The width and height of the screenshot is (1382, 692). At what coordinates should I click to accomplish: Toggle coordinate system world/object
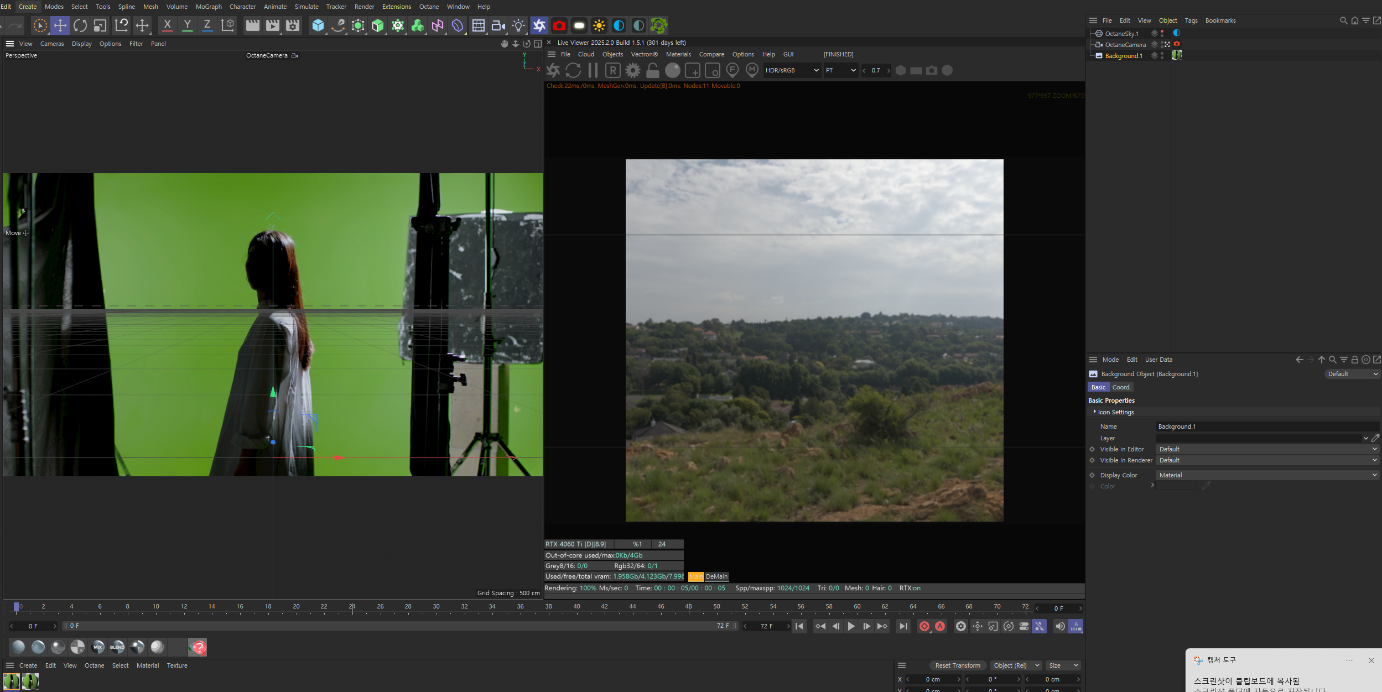pos(227,25)
